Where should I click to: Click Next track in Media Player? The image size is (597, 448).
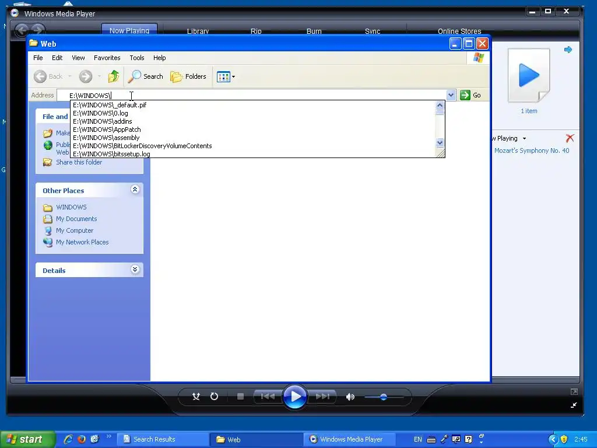(x=322, y=397)
